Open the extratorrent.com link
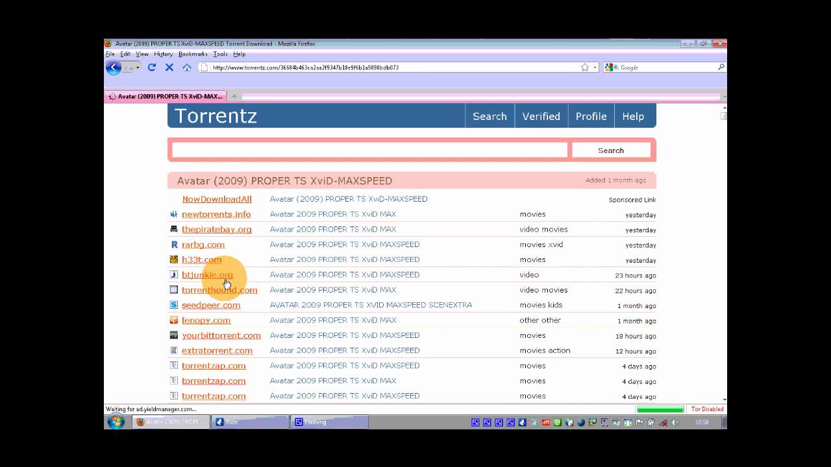Image resolution: width=831 pixels, height=467 pixels. [x=217, y=350]
